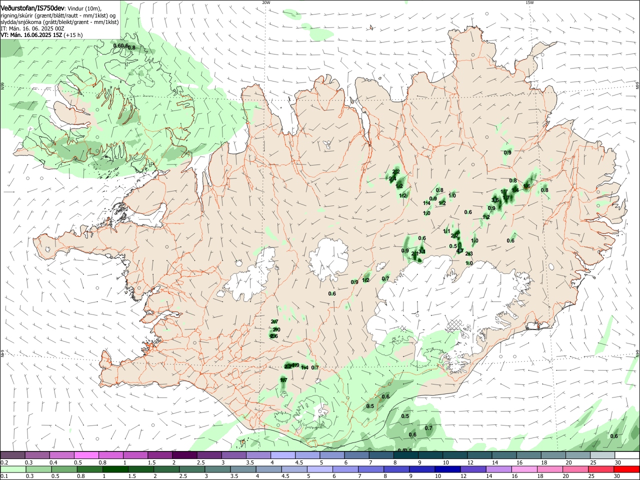Click the '15W' longitude label at the map top
The image size is (640, 480).
(x=529, y=2)
